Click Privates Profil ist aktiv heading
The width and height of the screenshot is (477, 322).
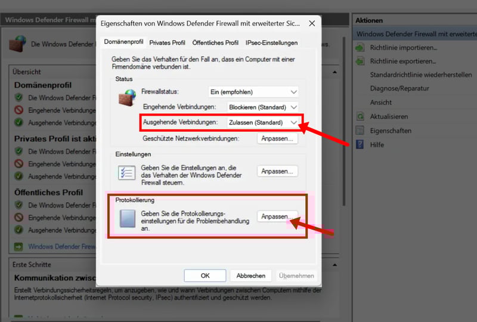coord(55,139)
